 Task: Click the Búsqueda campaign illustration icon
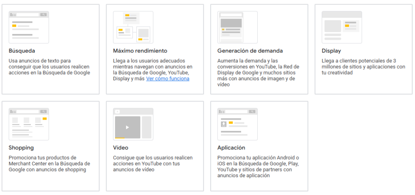pyautogui.click(x=29, y=27)
